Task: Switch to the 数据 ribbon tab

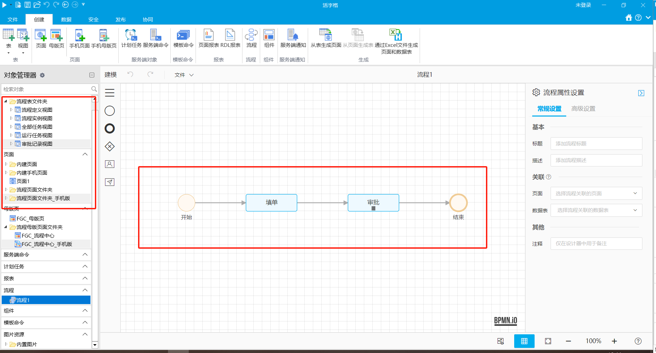Action: [x=66, y=19]
